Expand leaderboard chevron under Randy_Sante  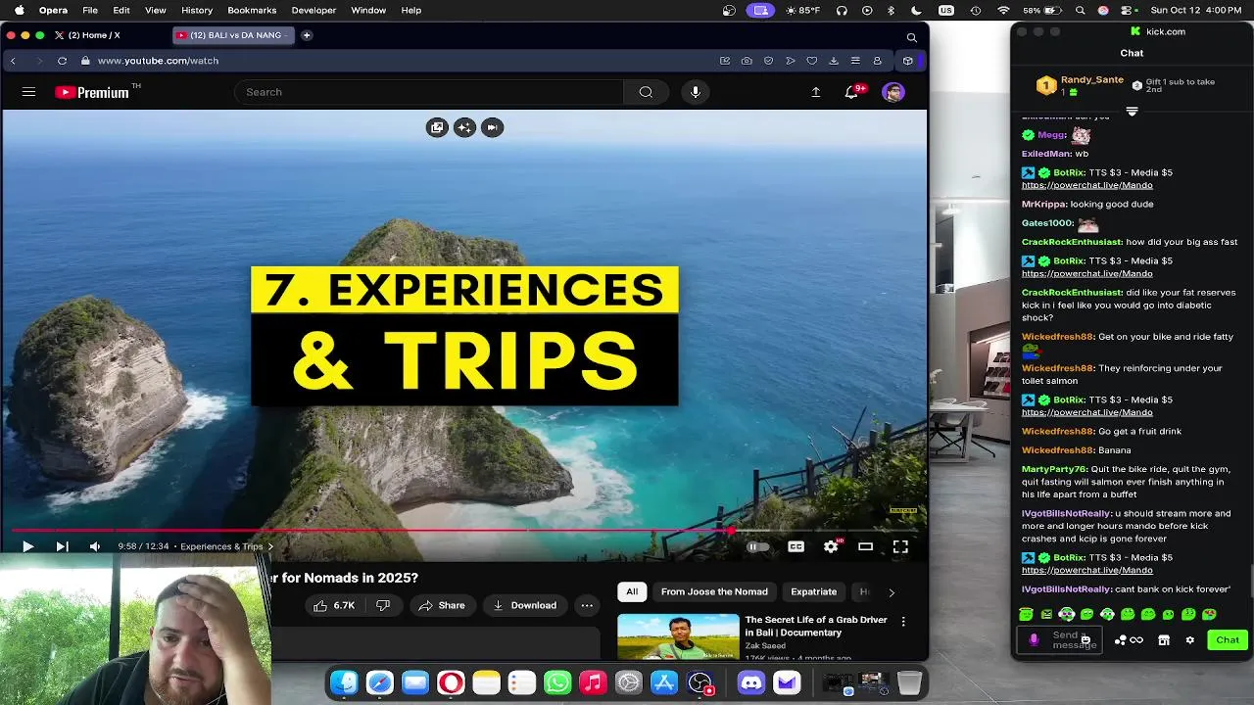coord(1132,112)
